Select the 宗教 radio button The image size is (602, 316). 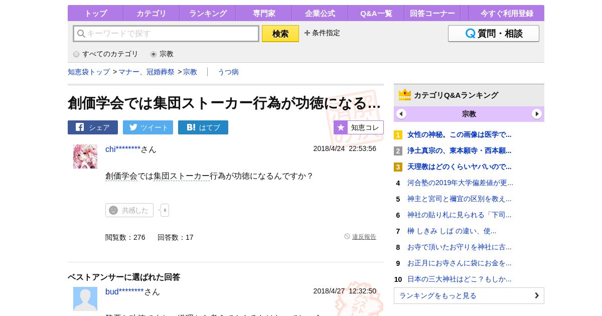click(154, 54)
